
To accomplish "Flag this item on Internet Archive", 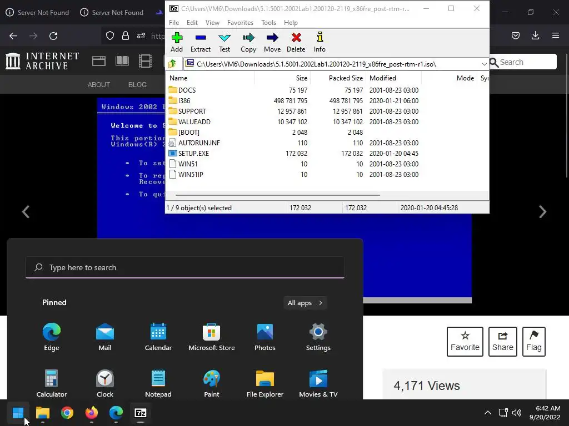I will pos(534,342).
